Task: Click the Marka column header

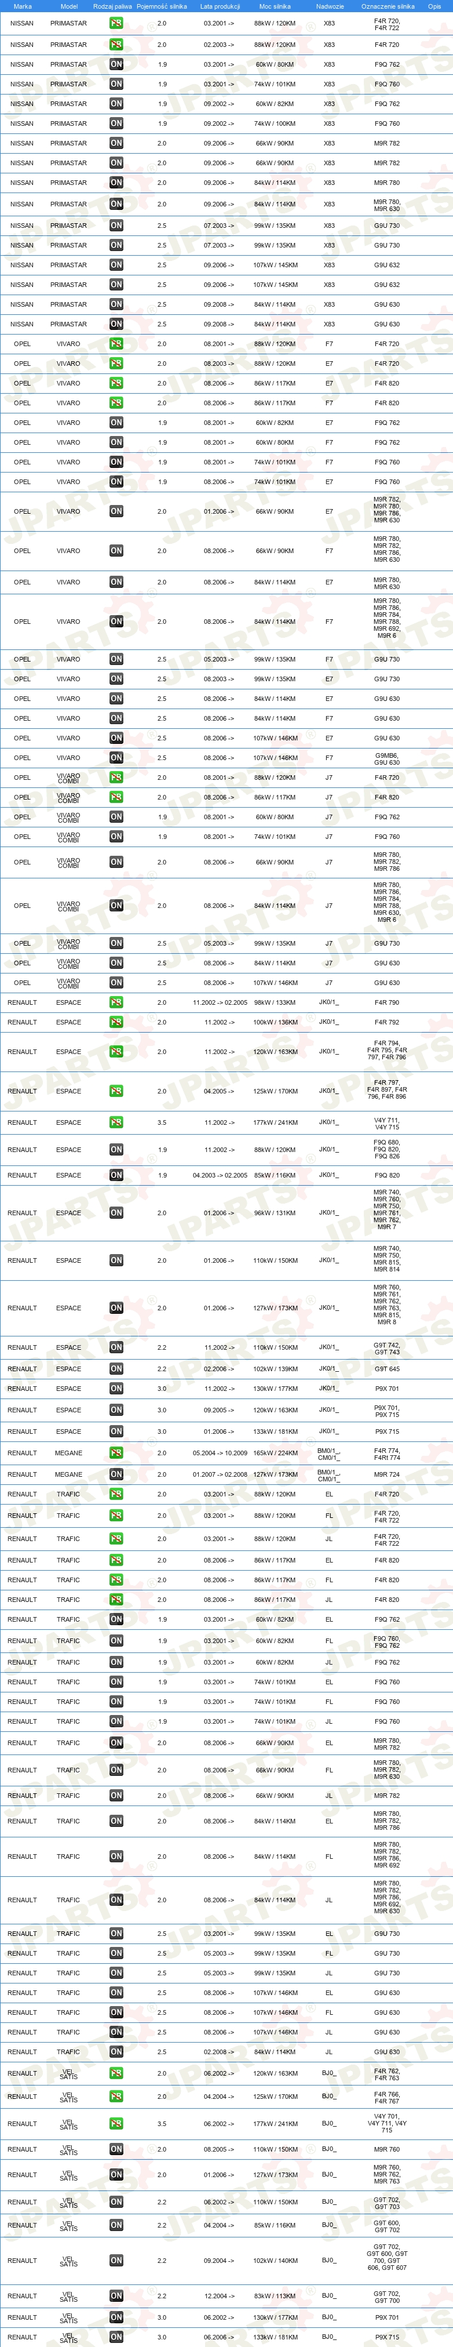Action: coord(23,5)
